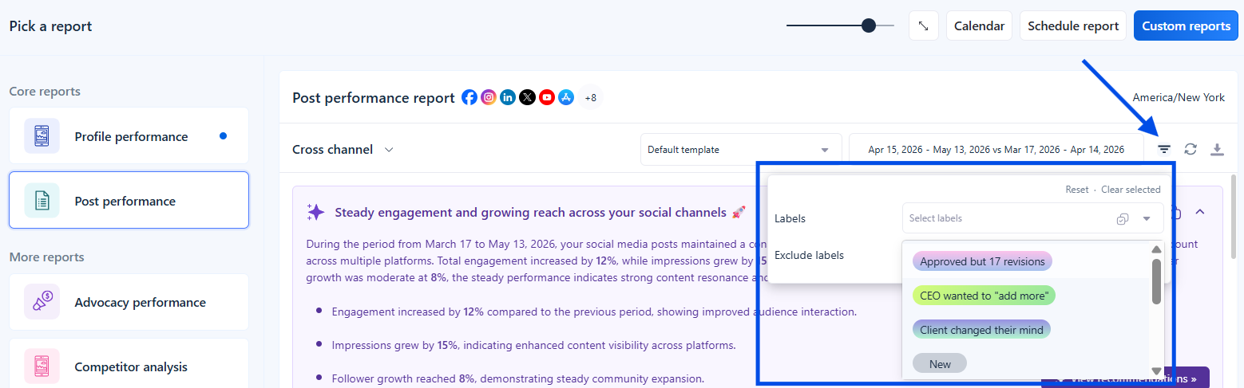The image size is (1244, 388).
Task: Click the LinkedIn channel icon
Action: (x=508, y=97)
